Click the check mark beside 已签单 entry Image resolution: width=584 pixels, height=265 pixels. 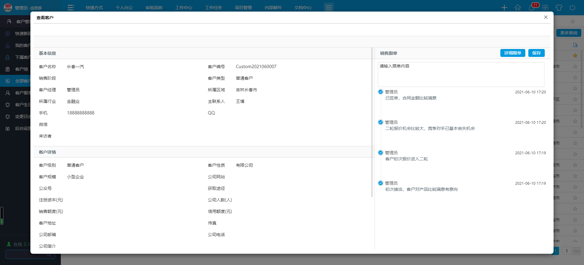click(x=381, y=92)
